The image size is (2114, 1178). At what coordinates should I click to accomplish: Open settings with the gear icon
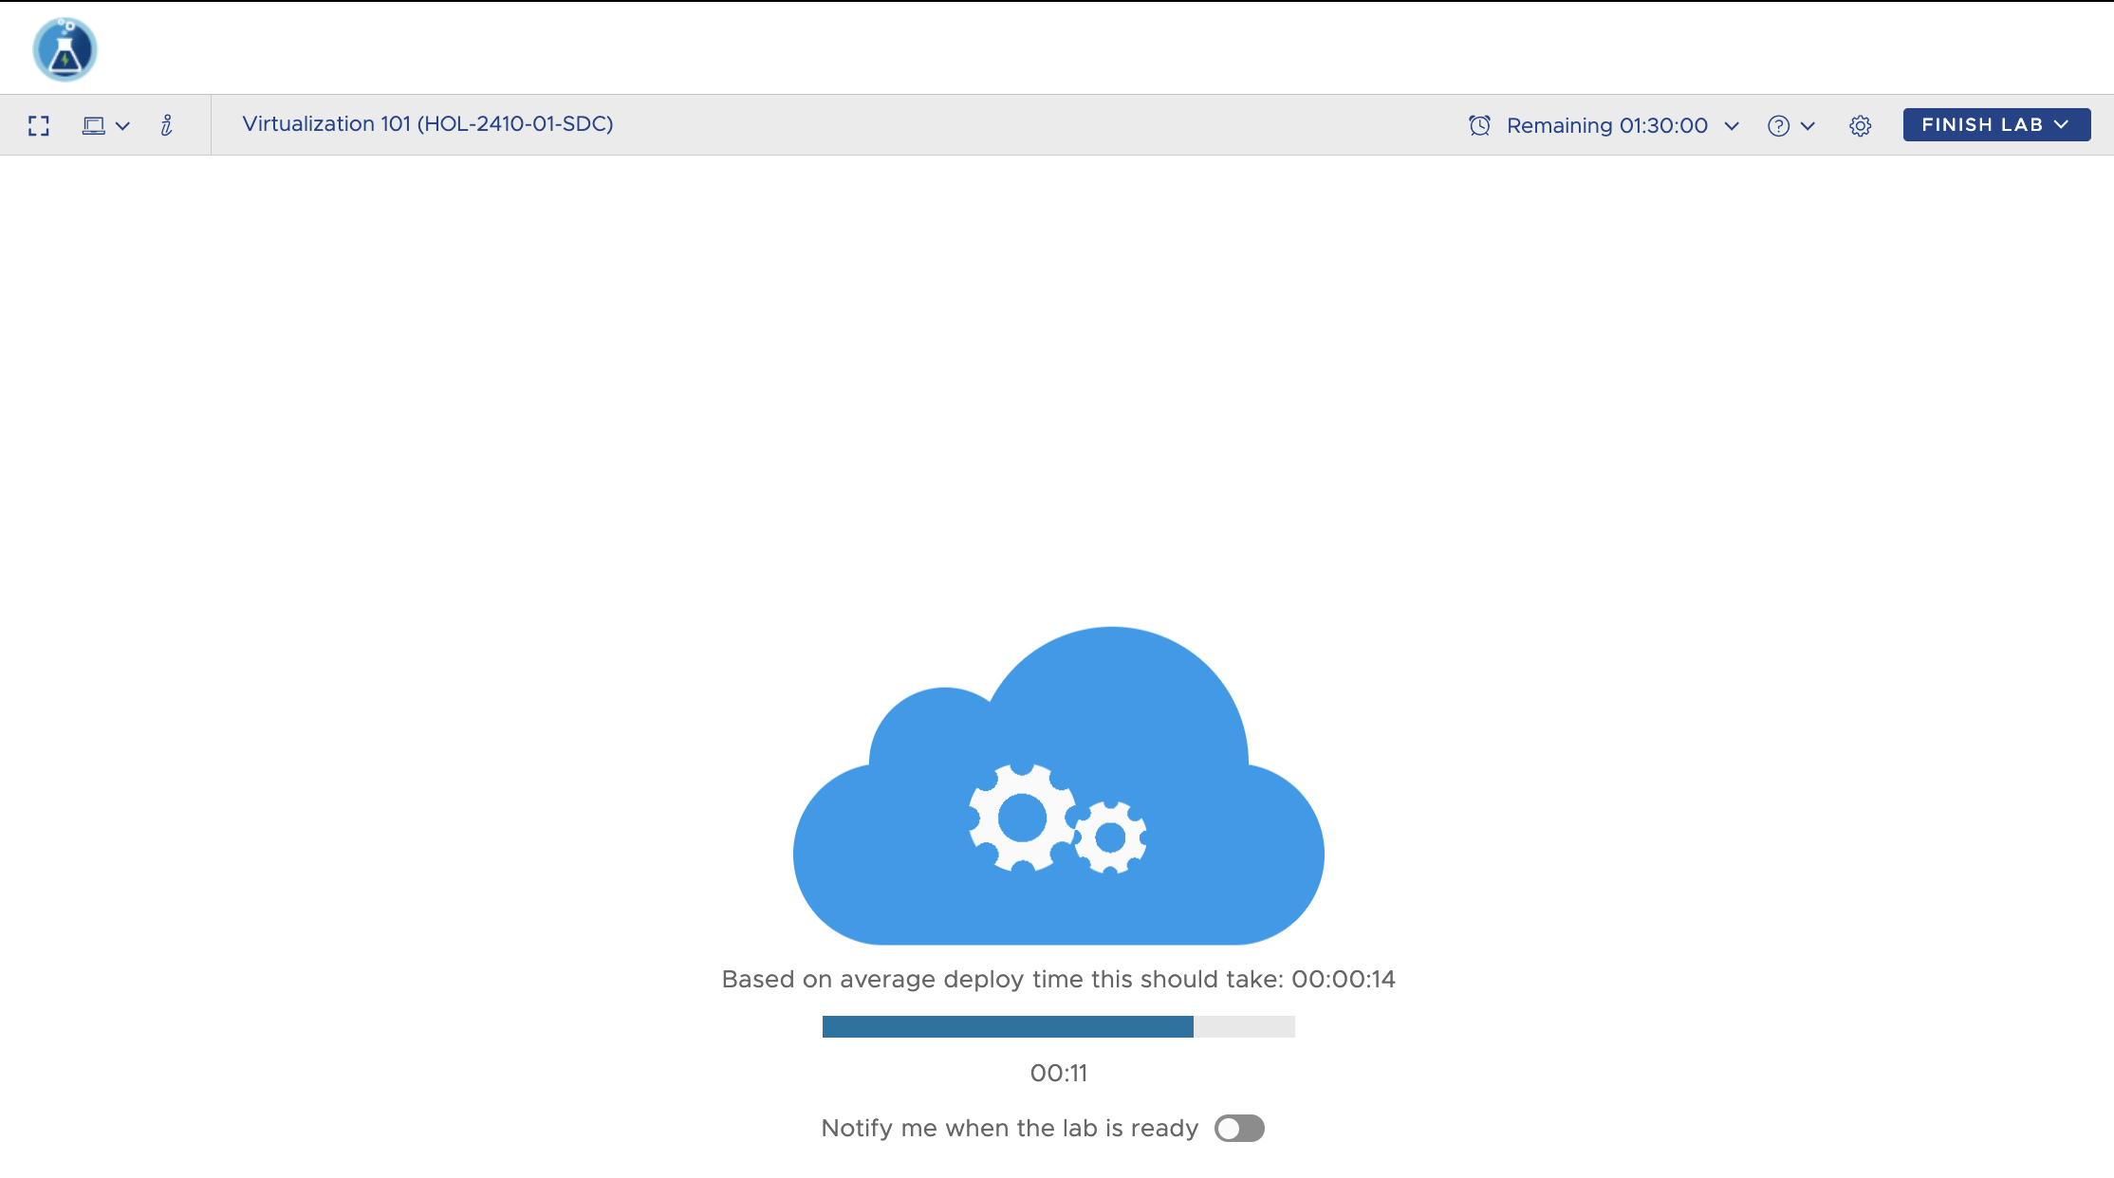coord(1860,126)
